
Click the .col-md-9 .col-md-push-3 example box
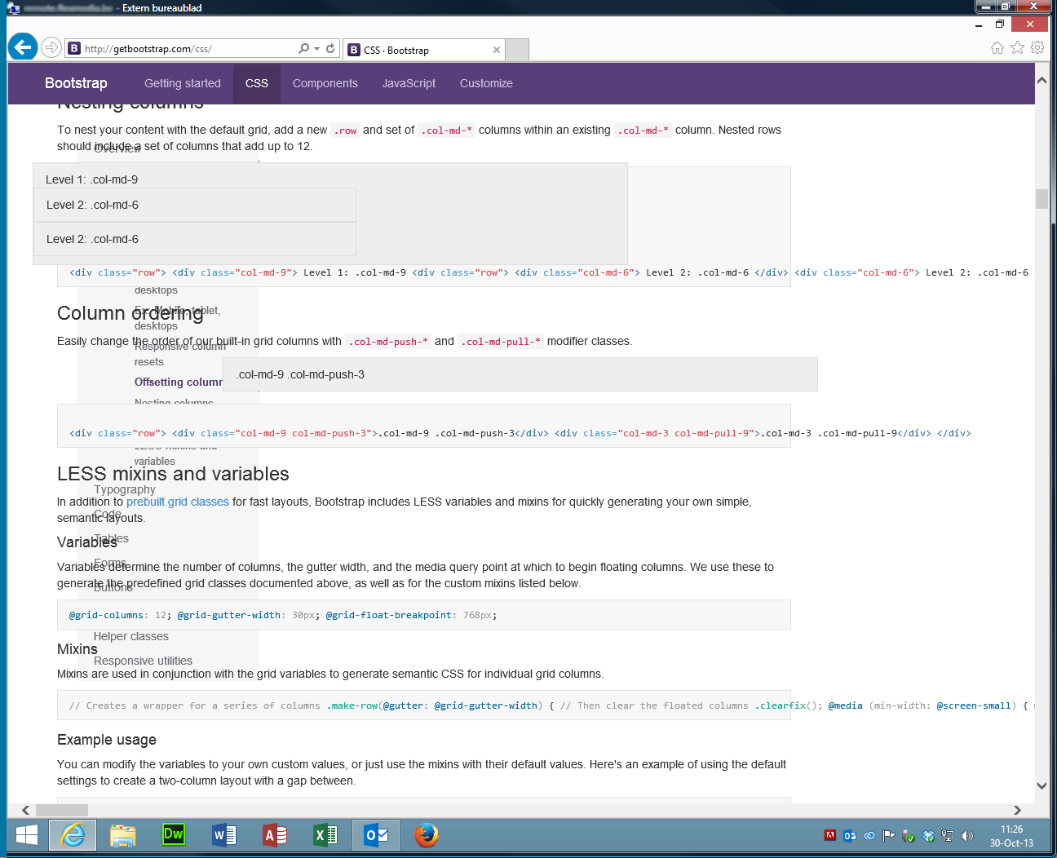(520, 374)
